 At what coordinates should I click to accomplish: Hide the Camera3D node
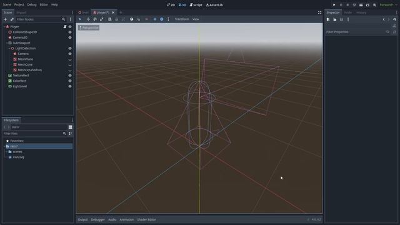tap(70, 37)
